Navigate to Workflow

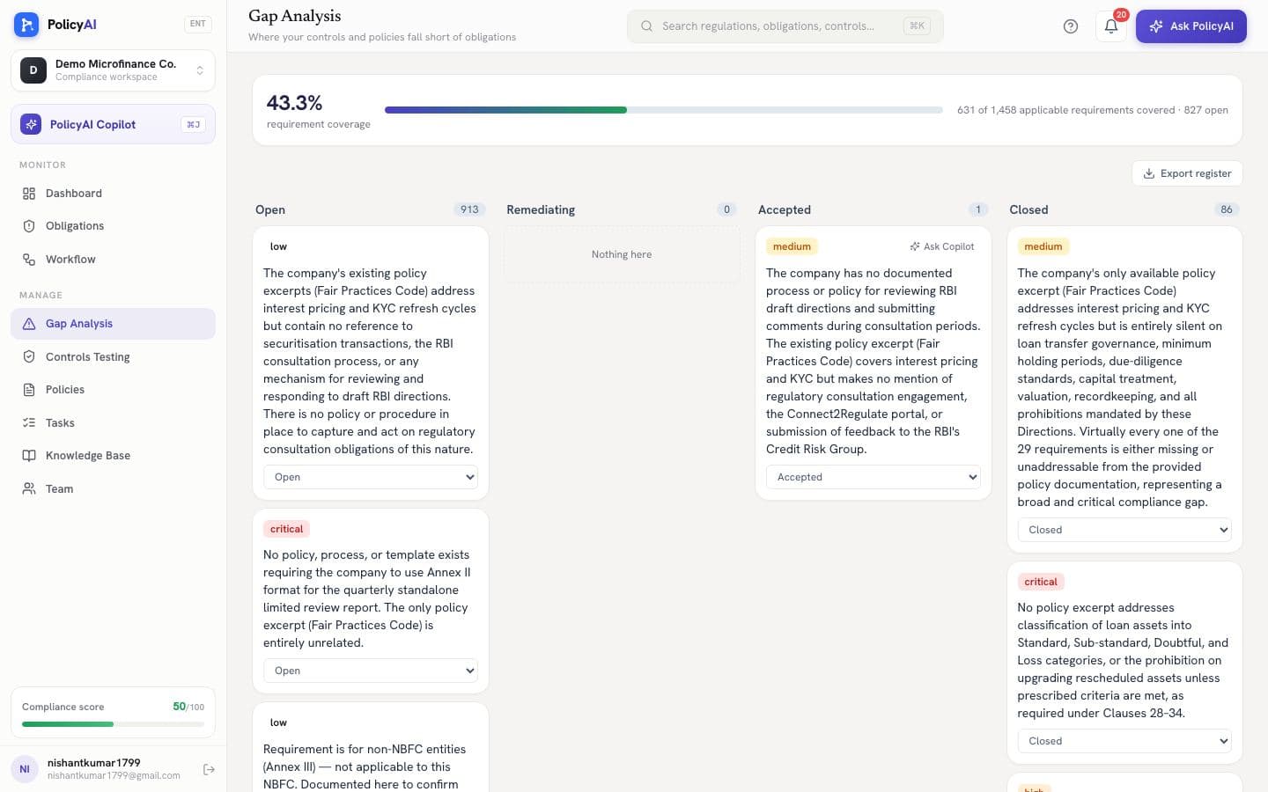pos(113,260)
